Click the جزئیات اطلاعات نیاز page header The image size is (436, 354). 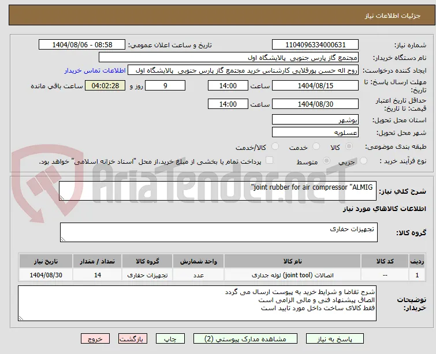point(392,16)
